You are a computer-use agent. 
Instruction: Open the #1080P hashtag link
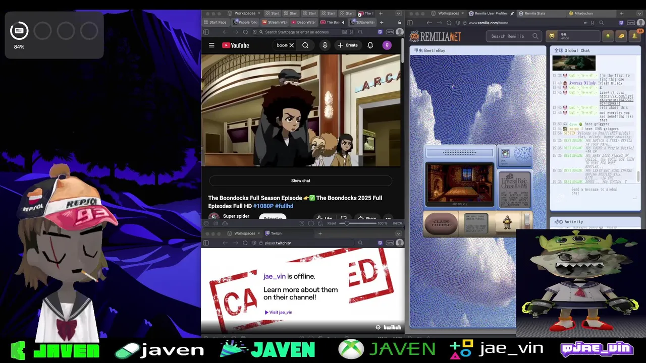pyautogui.click(x=263, y=206)
